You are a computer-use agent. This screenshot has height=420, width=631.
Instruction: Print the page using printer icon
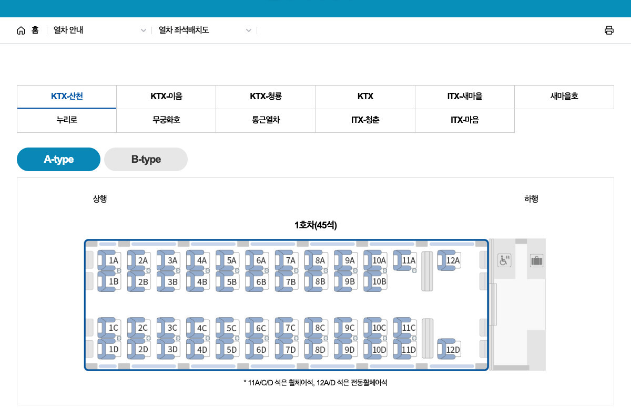[x=609, y=30]
